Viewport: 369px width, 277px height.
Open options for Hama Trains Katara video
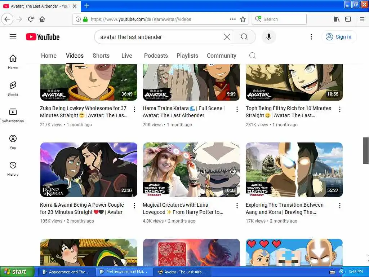click(x=237, y=109)
